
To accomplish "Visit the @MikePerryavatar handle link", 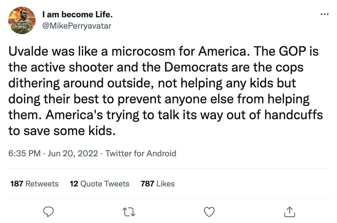I will [76, 26].
